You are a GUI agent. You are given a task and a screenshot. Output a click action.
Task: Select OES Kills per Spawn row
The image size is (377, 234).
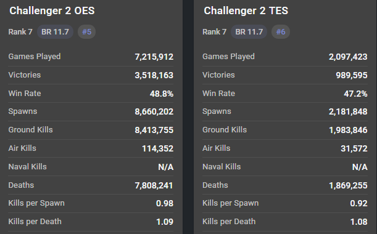91,203
